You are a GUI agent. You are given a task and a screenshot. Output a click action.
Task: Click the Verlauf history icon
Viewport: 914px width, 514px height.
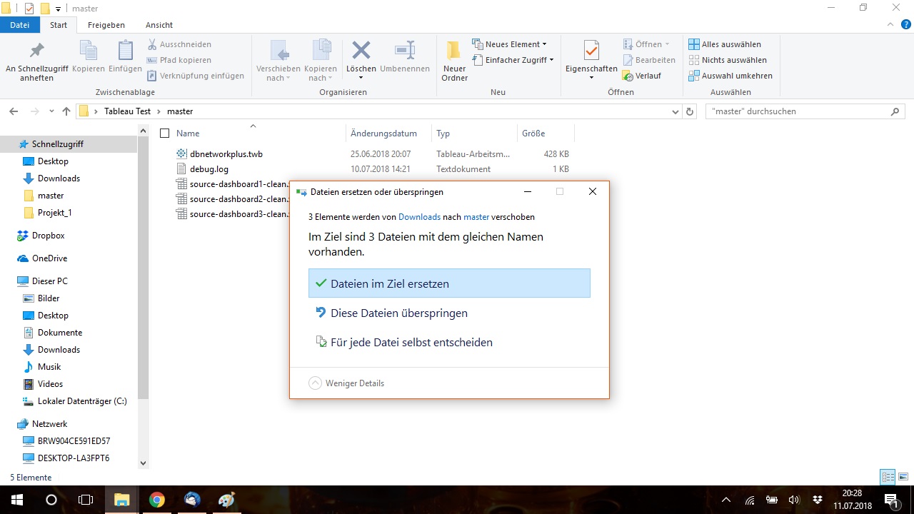click(x=628, y=76)
